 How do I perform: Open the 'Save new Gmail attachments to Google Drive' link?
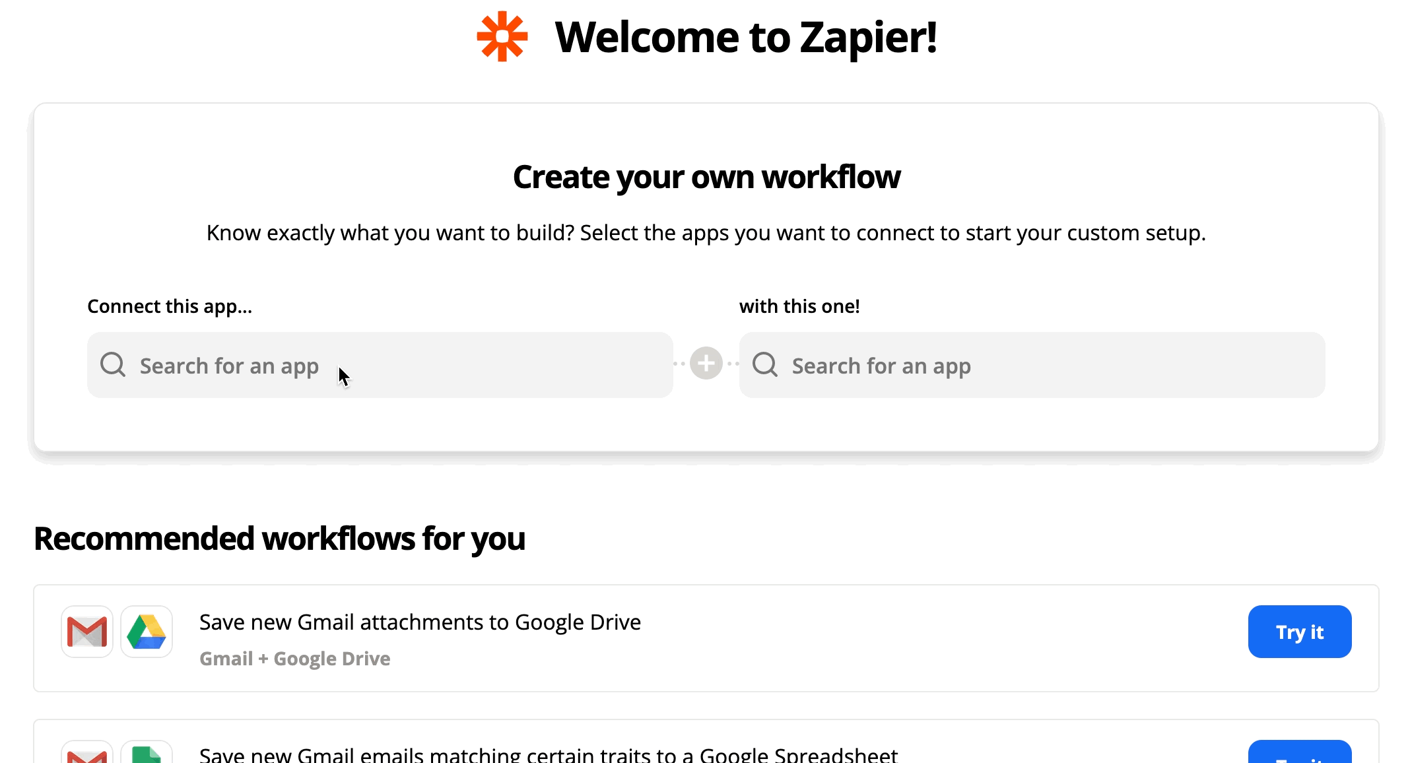420,621
